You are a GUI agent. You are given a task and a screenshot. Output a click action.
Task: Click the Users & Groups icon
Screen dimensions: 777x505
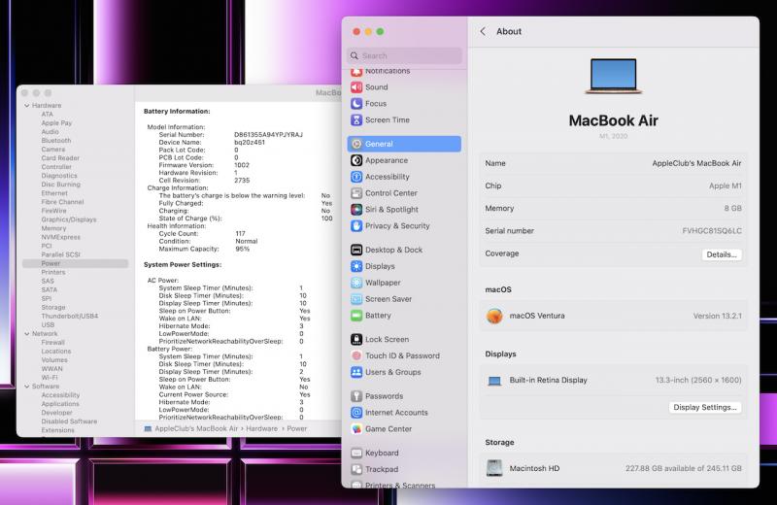[356, 372]
